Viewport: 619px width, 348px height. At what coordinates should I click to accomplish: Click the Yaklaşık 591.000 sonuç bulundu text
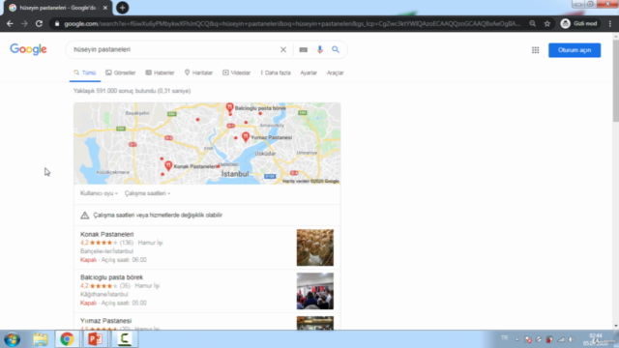point(132,91)
